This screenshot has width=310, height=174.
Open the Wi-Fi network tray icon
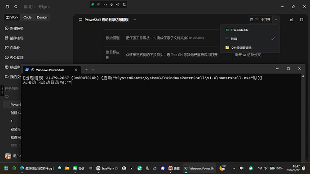click(260, 168)
